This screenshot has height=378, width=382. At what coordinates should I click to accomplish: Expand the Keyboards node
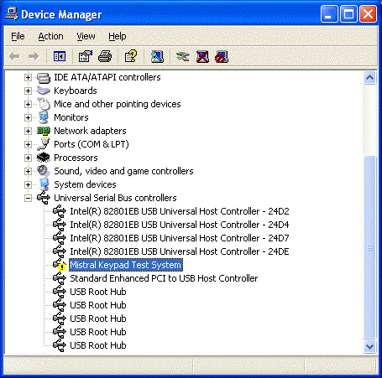click(28, 91)
